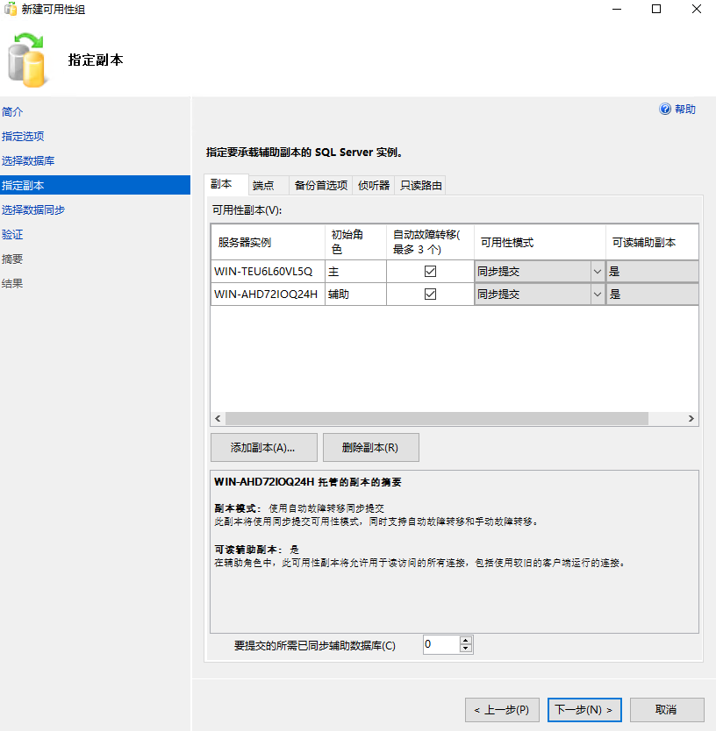Decrease required synchronized secondaries value
Screen dimensions: 716x731
pyautogui.click(x=465, y=649)
